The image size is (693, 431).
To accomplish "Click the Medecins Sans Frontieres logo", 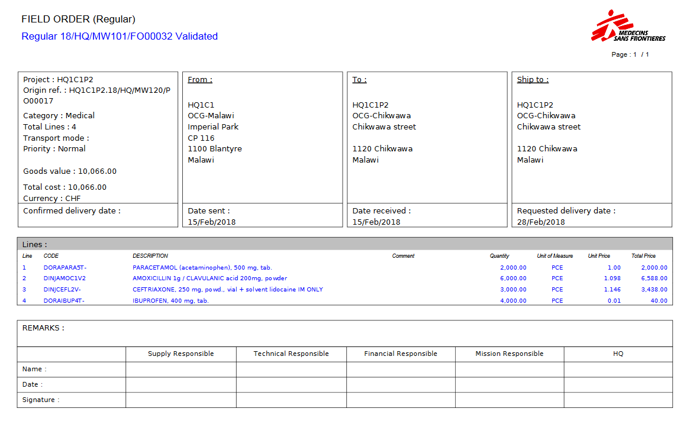I will point(627,28).
